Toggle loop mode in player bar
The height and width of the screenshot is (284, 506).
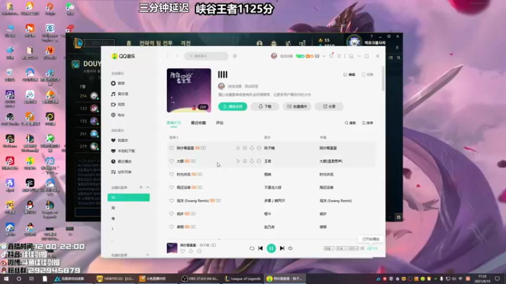point(252,249)
